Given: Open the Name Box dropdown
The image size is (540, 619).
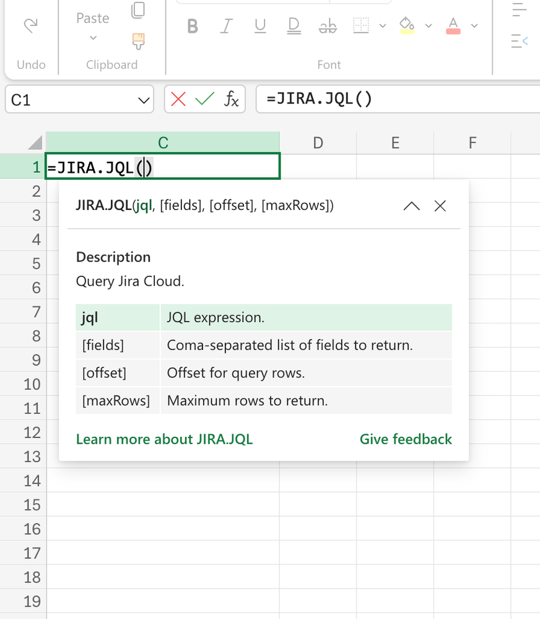Looking at the screenshot, I should click(x=144, y=99).
